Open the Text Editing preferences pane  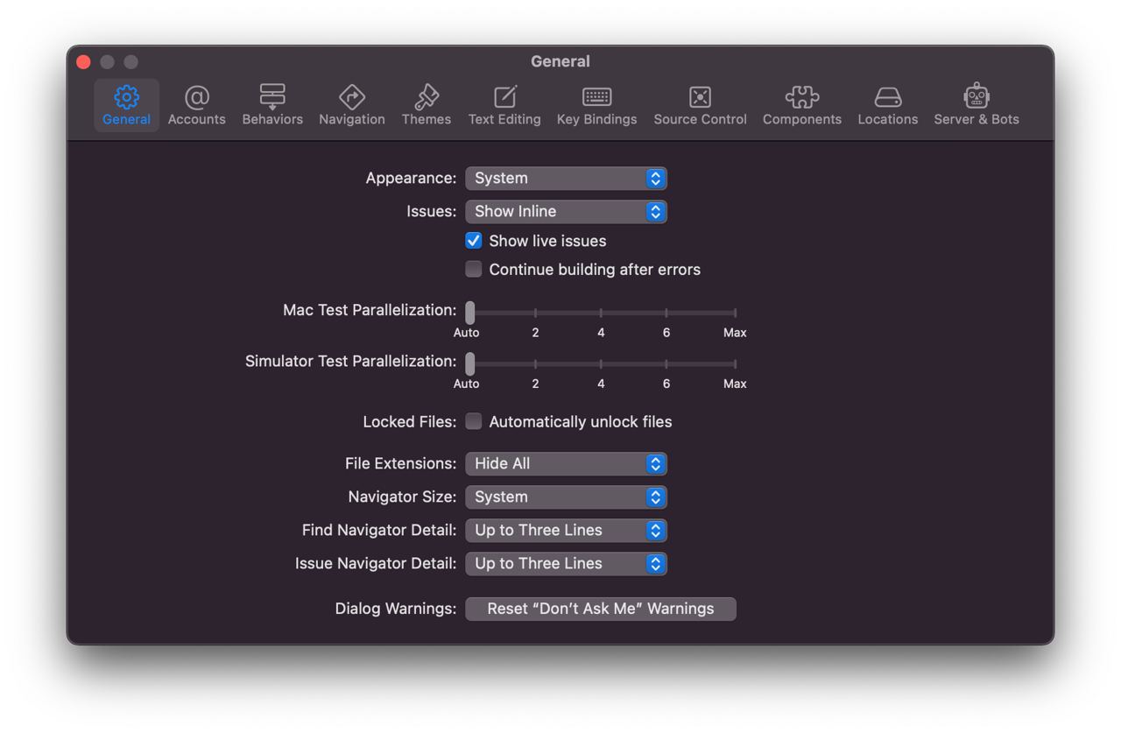[x=504, y=105]
